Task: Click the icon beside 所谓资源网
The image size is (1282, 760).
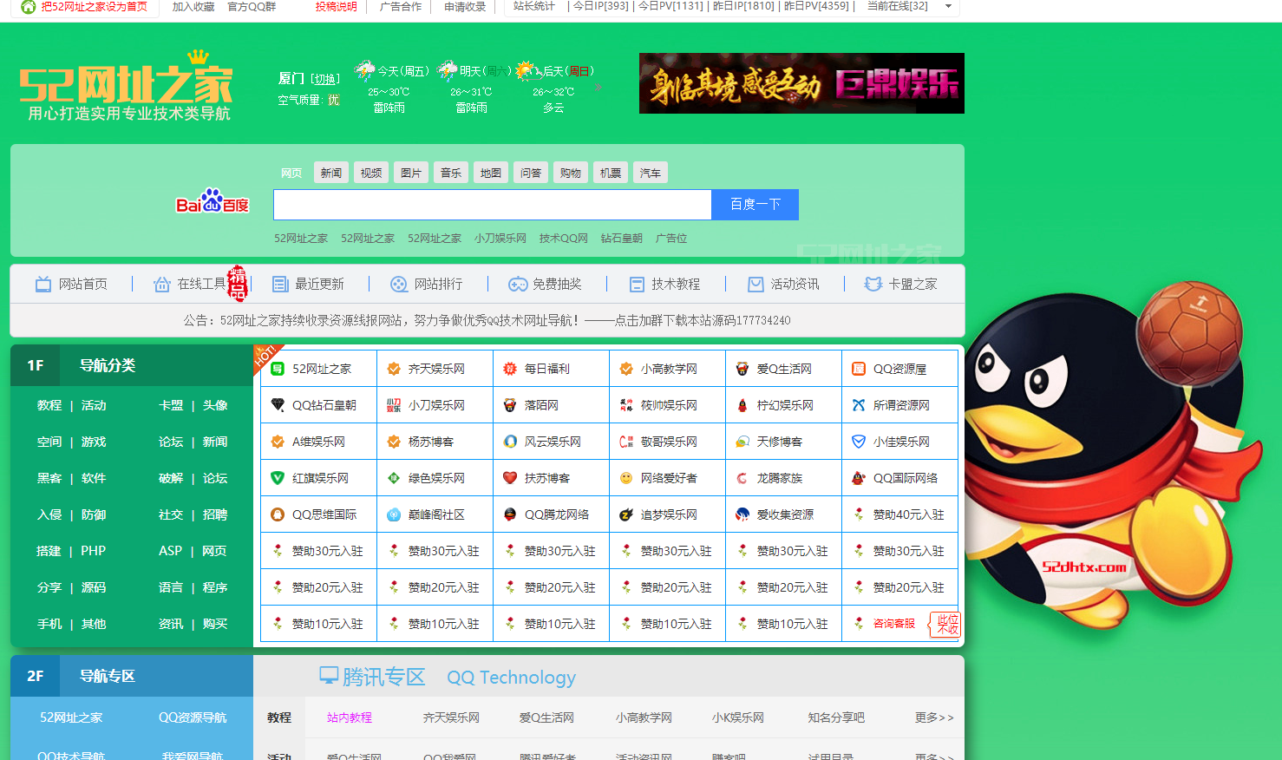Action: point(859,405)
